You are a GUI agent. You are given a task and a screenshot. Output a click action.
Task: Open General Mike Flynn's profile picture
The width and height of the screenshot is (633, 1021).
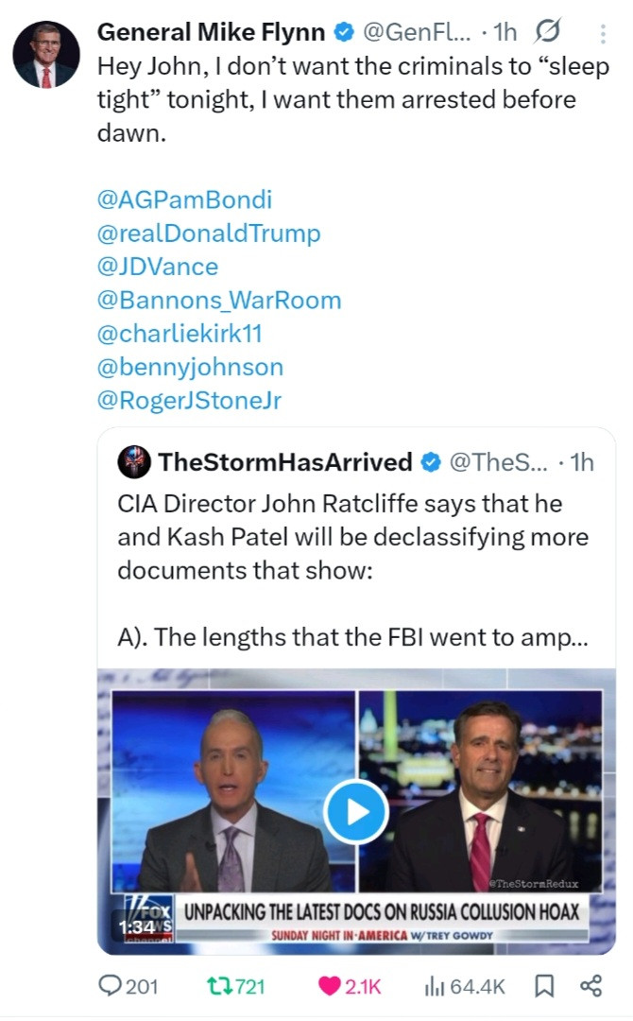tap(46, 55)
